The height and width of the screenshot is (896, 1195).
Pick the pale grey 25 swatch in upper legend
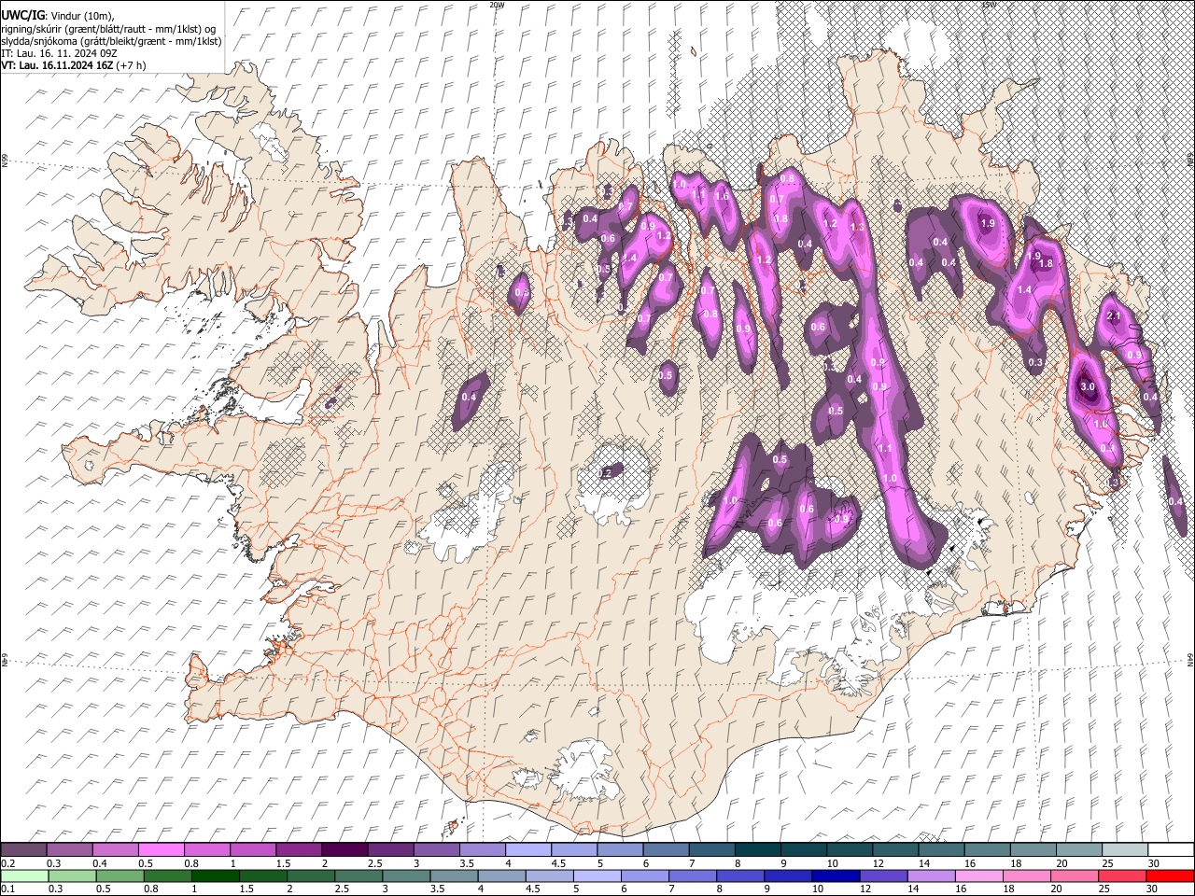[x=1124, y=850]
